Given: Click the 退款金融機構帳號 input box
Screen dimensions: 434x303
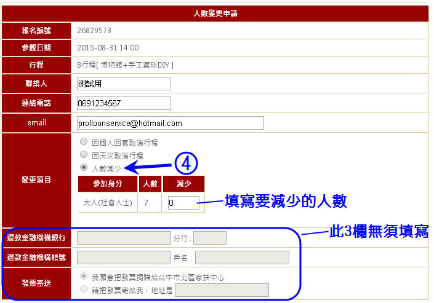Looking at the screenshot, I should click(x=124, y=258).
